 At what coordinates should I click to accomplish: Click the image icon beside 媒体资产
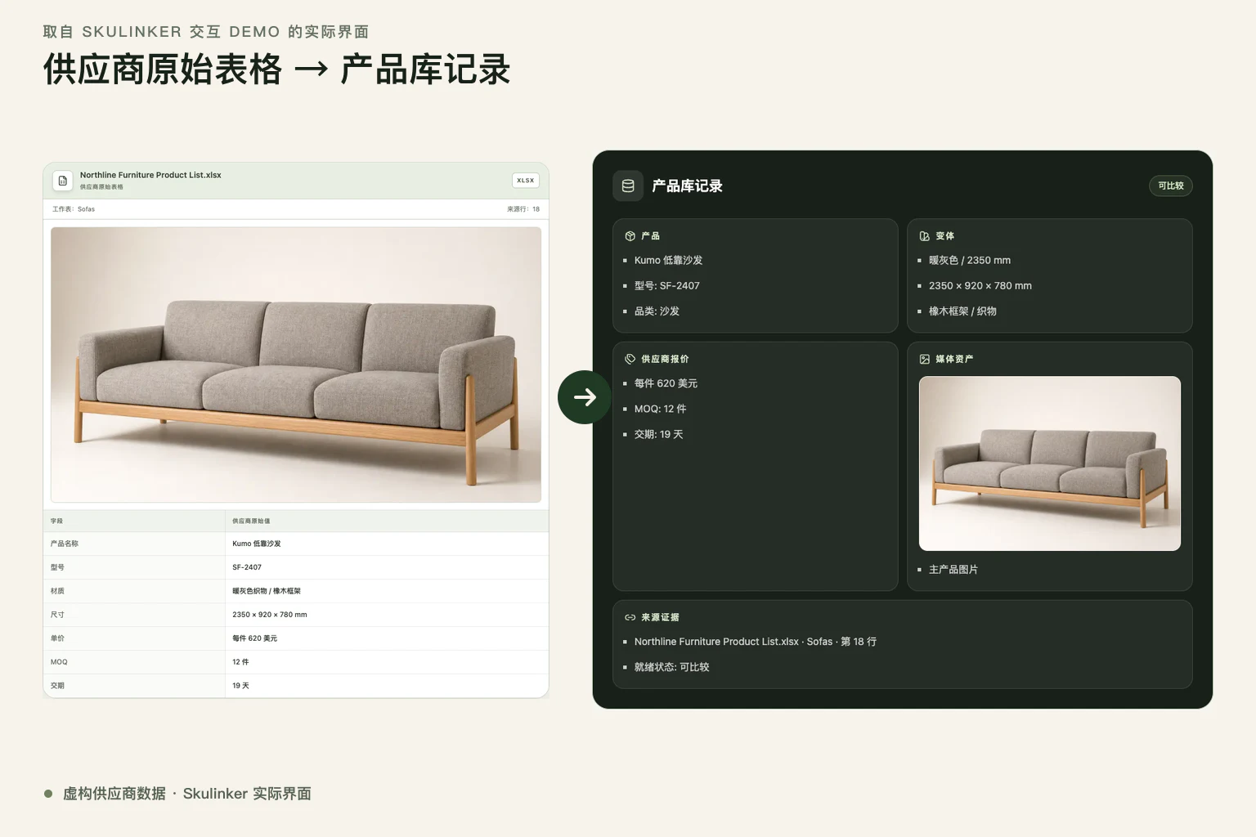click(925, 359)
